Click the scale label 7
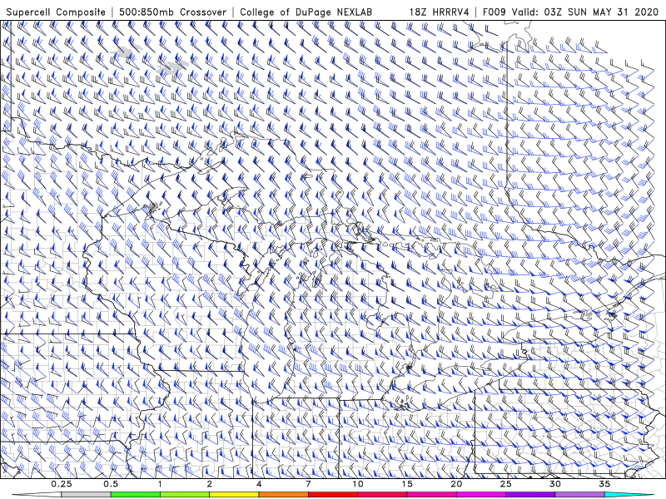Viewport: 666px width, 499px height. (308, 484)
